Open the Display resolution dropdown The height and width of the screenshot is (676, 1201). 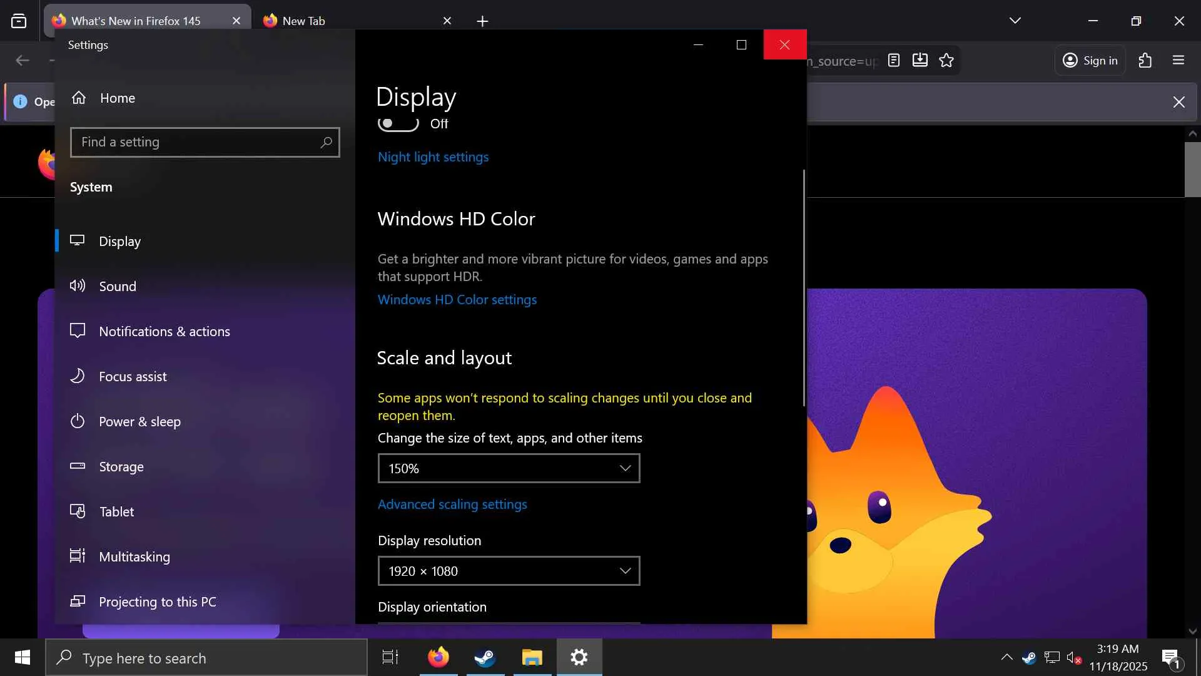(x=509, y=571)
